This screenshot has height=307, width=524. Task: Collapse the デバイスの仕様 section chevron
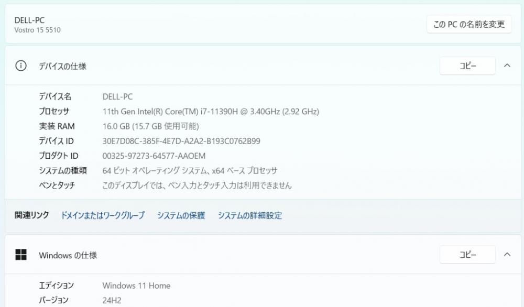[x=507, y=66]
